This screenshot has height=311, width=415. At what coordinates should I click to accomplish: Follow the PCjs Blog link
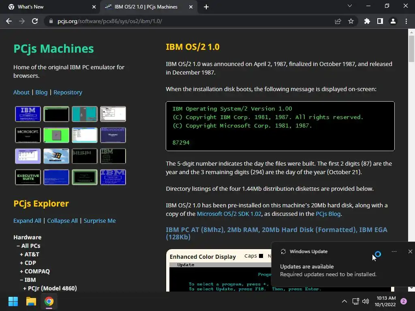(x=328, y=214)
